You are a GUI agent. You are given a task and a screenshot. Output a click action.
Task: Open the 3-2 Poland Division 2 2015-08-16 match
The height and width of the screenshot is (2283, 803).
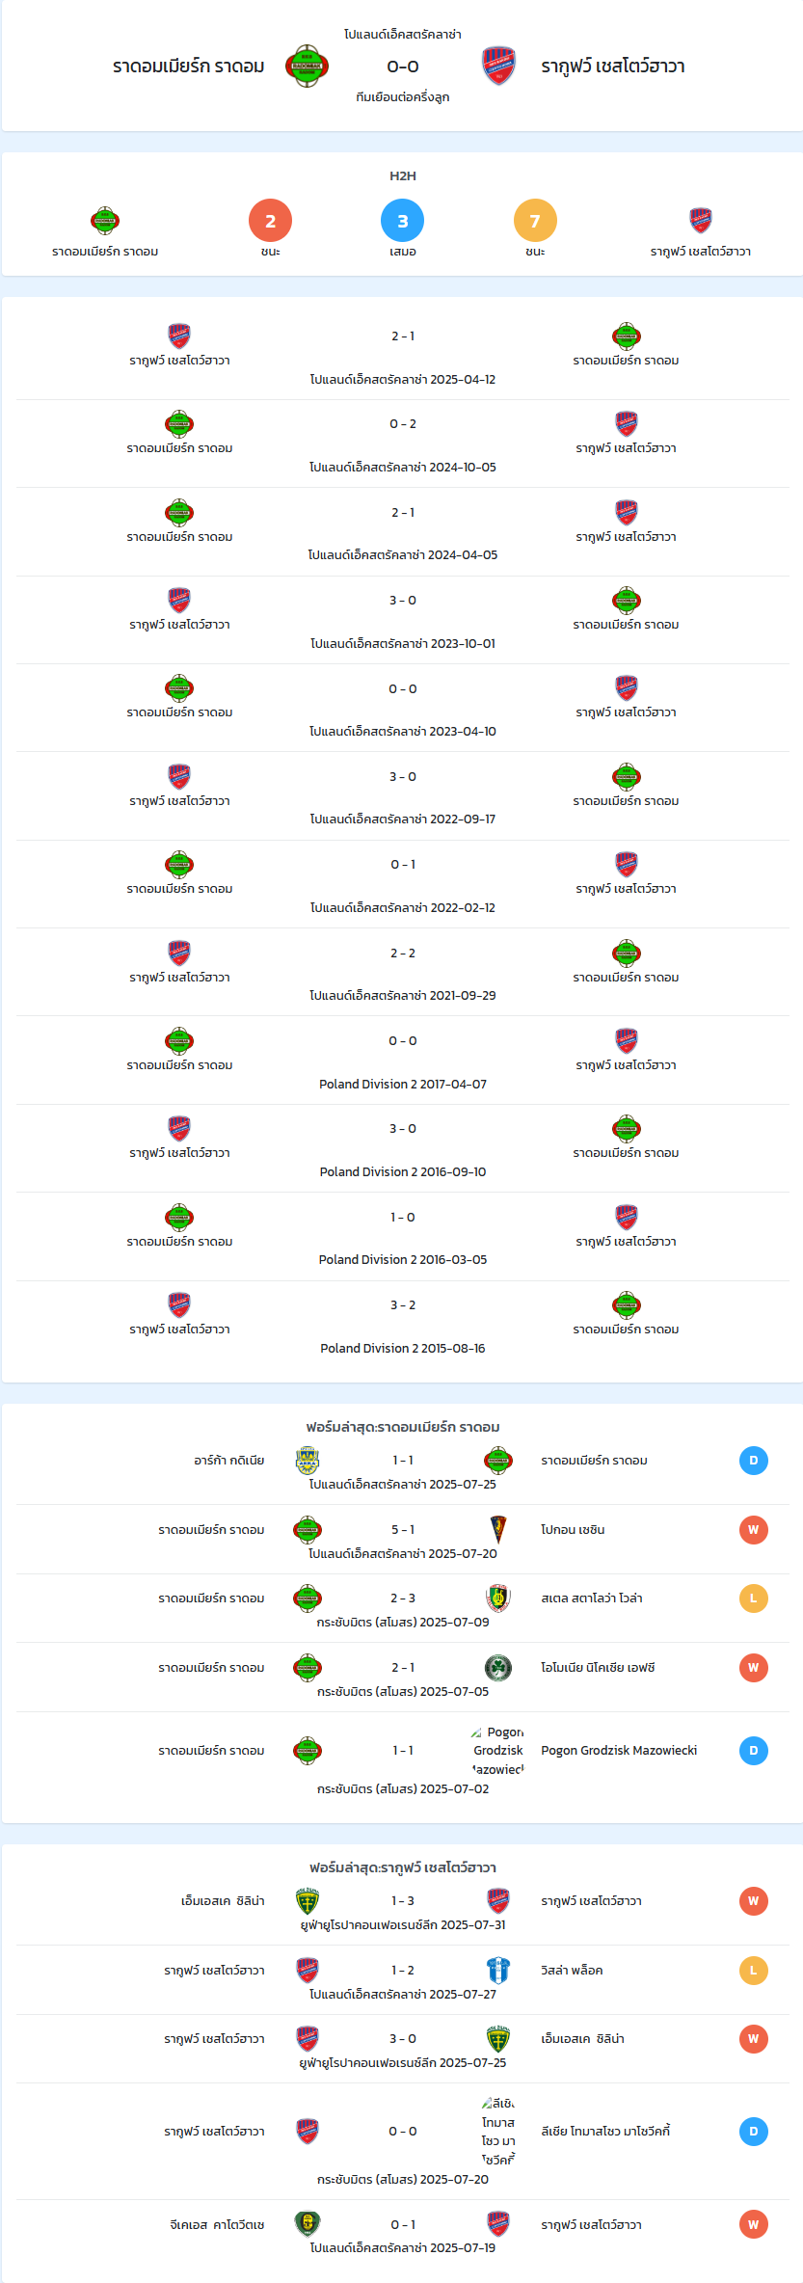click(x=402, y=1325)
